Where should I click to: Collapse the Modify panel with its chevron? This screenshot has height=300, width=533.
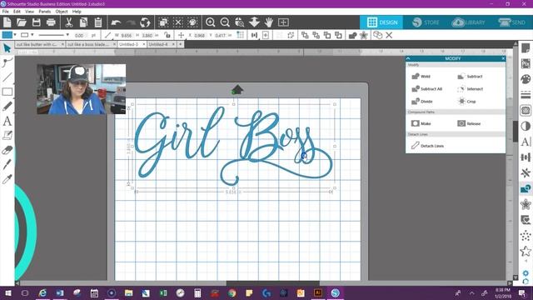[408, 58]
